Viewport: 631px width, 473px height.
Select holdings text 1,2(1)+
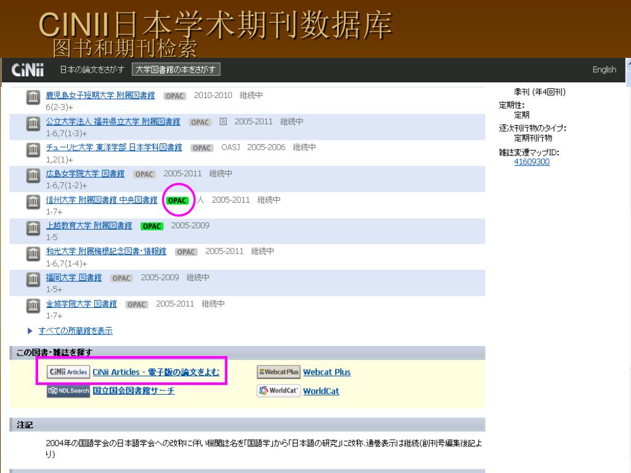coord(59,160)
